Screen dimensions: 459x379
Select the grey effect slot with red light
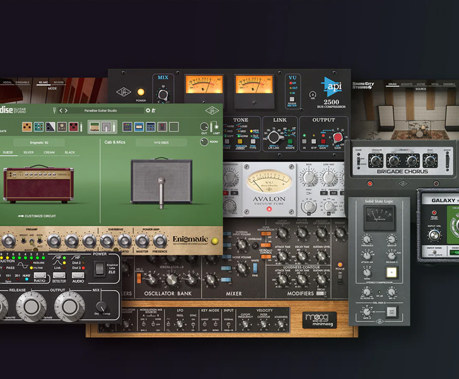[162, 127]
